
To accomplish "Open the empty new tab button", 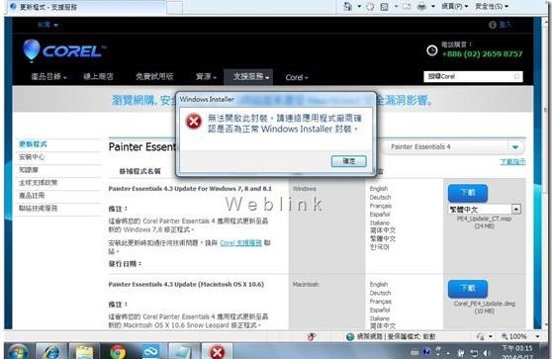I will [x=174, y=8].
